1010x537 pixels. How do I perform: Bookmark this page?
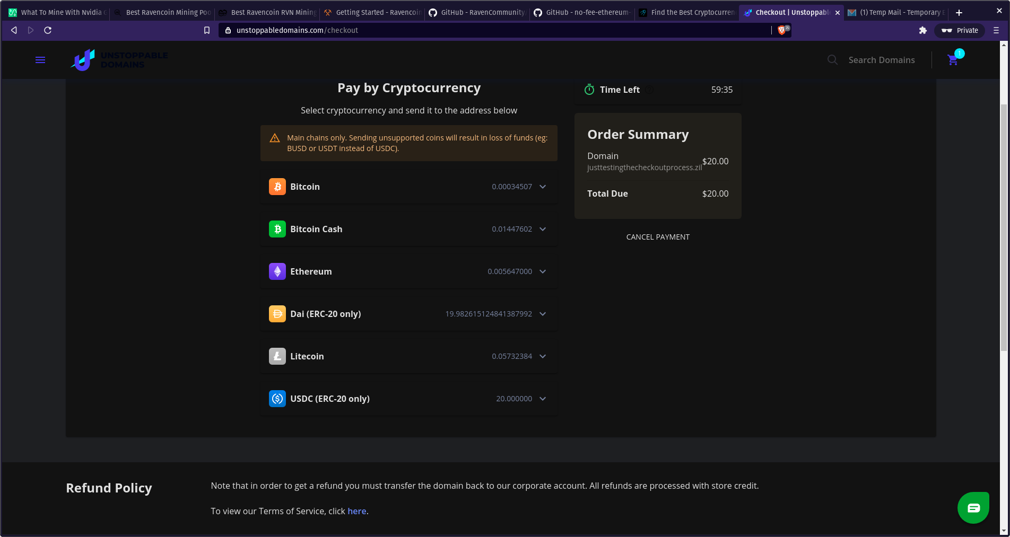pos(207,30)
